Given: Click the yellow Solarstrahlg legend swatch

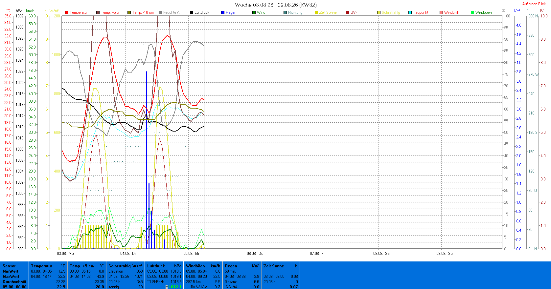Looking at the screenshot, I should (x=379, y=12).
